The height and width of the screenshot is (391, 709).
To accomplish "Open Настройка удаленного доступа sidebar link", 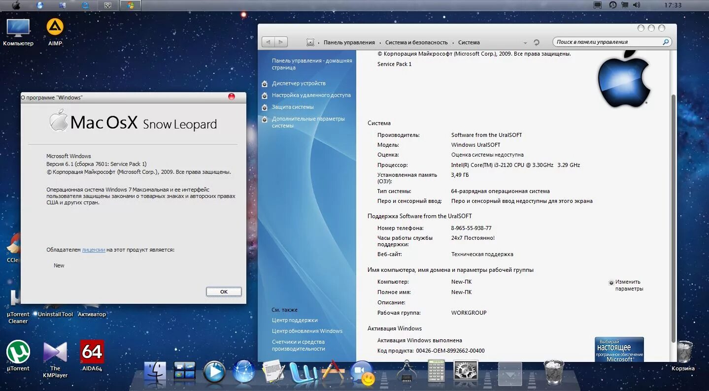I will coord(311,95).
